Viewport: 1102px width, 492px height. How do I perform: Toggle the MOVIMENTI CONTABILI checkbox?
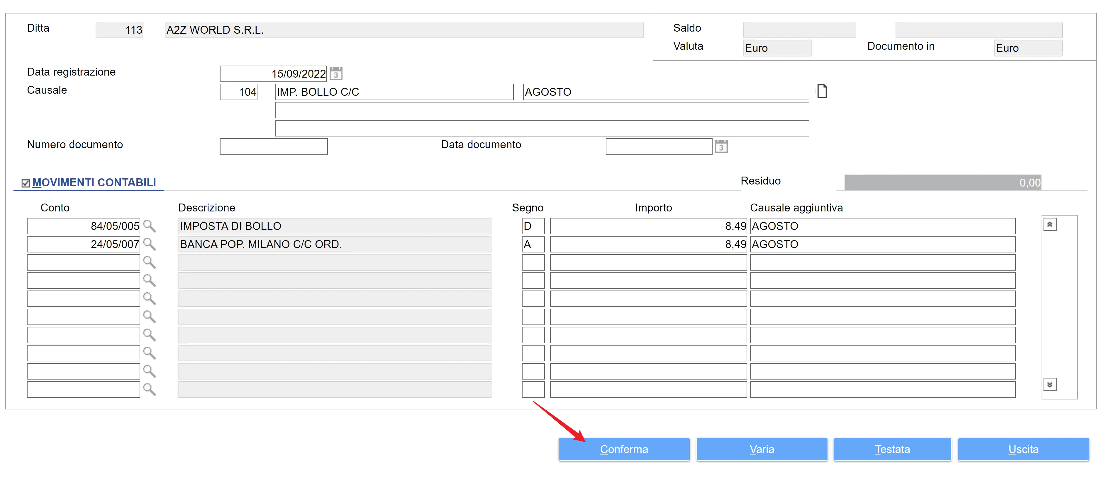[26, 183]
